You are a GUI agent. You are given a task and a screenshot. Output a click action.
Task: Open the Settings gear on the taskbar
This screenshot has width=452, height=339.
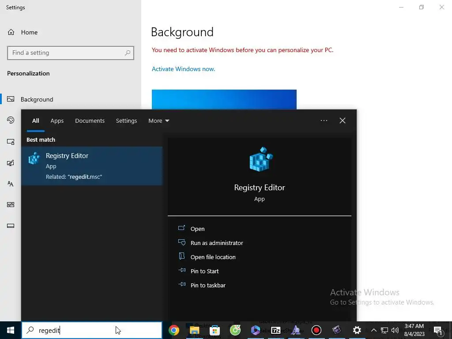click(357, 330)
